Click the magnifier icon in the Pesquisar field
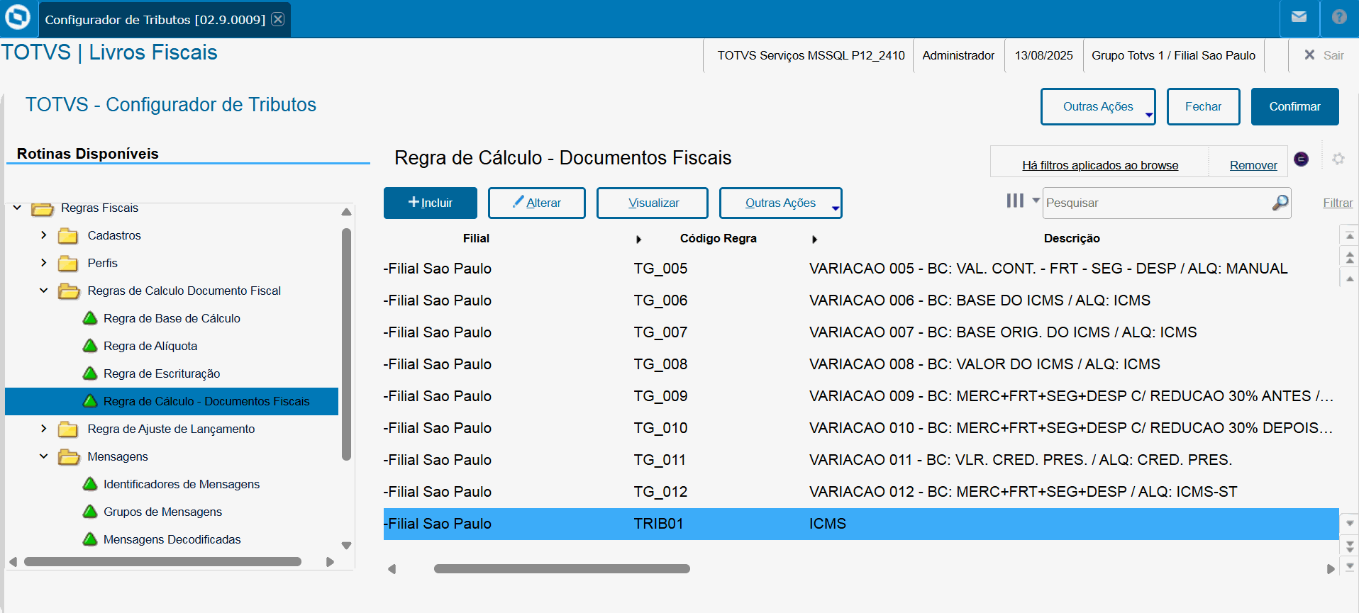The width and height of the screenshot is (1359, 613). 1280,203
